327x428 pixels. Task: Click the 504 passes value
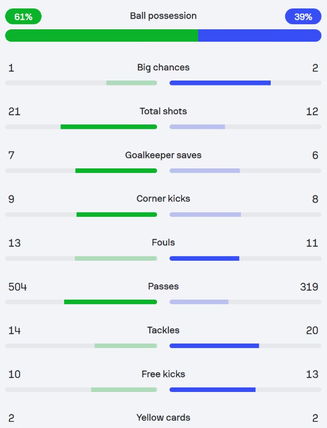(x=17, y=287)
